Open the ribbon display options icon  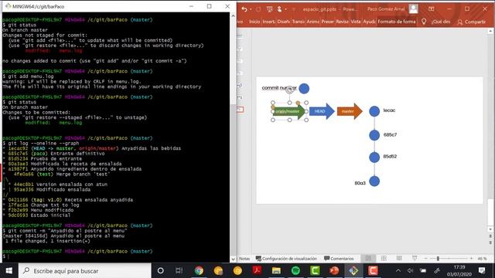pos(432,8)
